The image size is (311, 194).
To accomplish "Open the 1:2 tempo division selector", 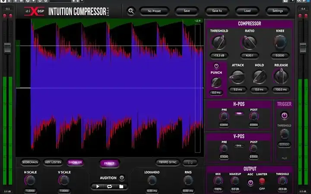I will point(190,163).
